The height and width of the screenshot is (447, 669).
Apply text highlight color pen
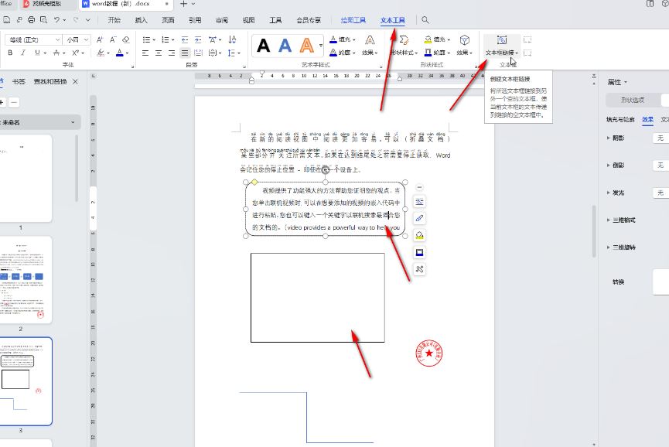(x=101, y=53)
